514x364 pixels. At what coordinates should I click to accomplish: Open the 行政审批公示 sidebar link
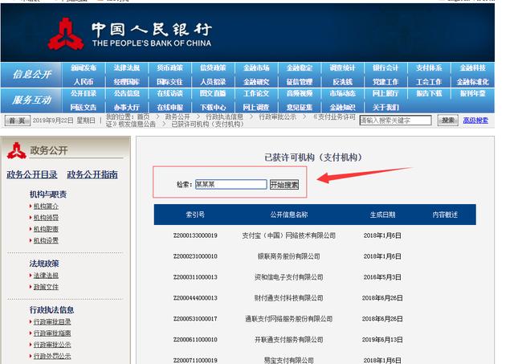tap(51, 345)
